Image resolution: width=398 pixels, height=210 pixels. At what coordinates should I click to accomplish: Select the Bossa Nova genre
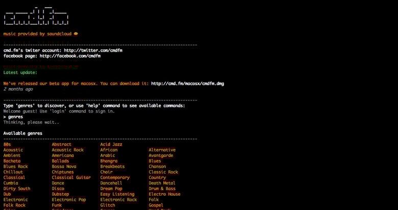click(x=64, y=167)
